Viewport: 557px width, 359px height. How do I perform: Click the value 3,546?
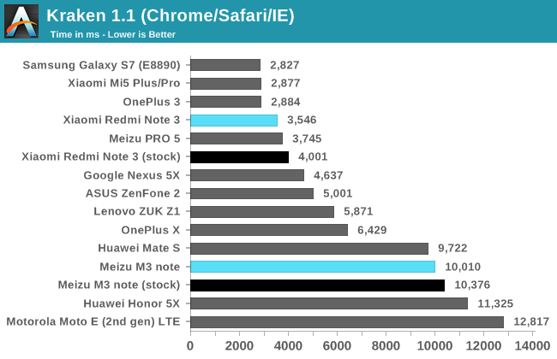coord(302,120)
